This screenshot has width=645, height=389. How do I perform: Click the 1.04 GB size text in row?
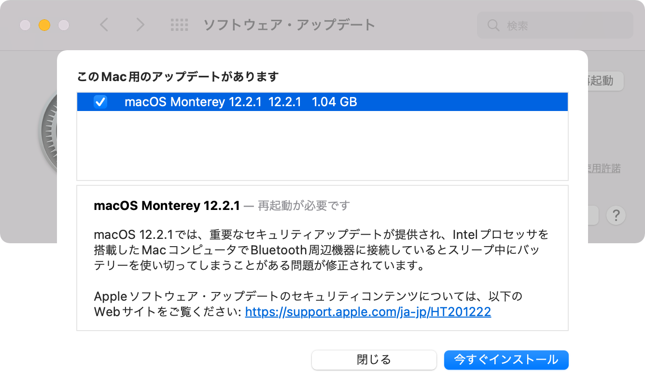pos(335,102)
